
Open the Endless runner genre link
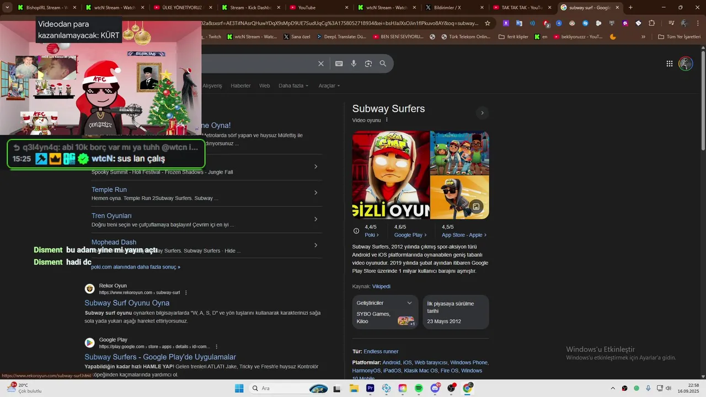coord(381,351)
